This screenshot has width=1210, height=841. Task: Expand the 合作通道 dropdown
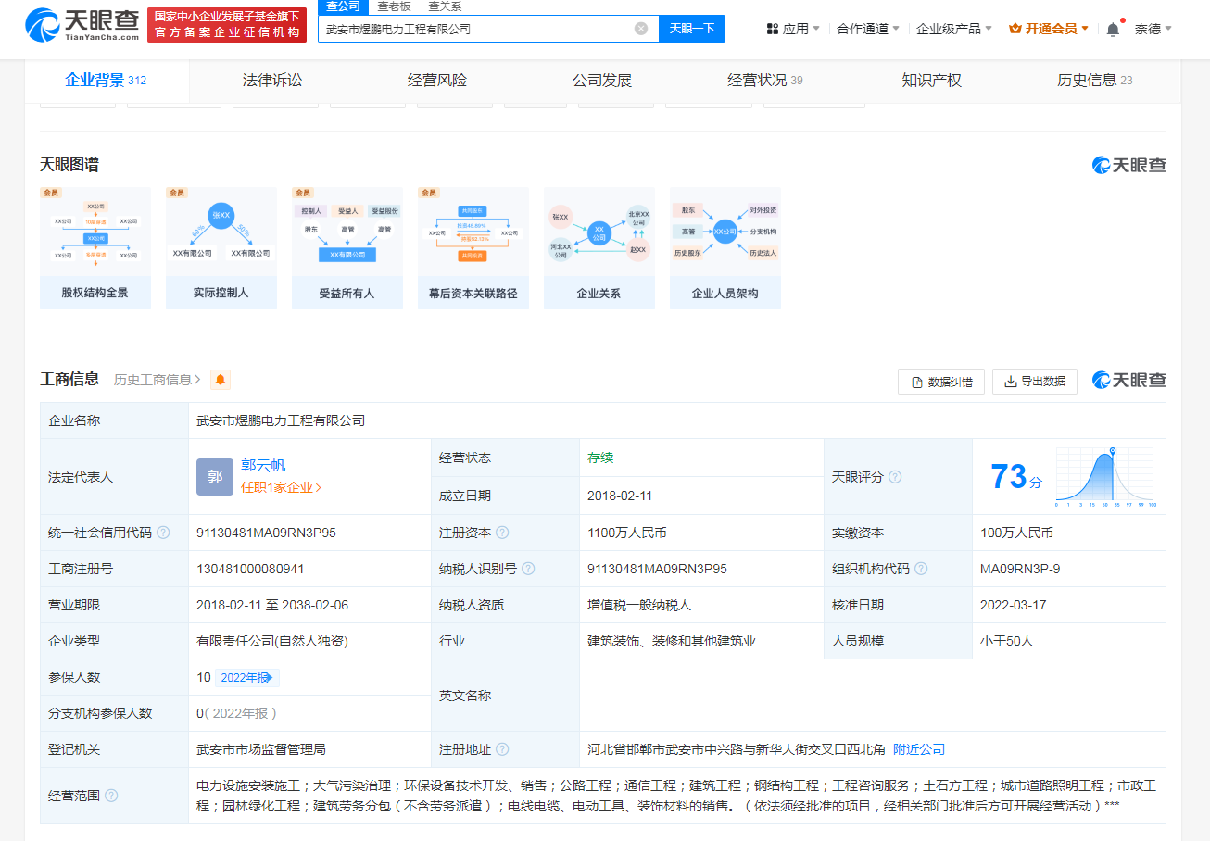(x=868, y=29)
